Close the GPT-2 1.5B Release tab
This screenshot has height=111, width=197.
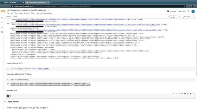coord(23,2)
